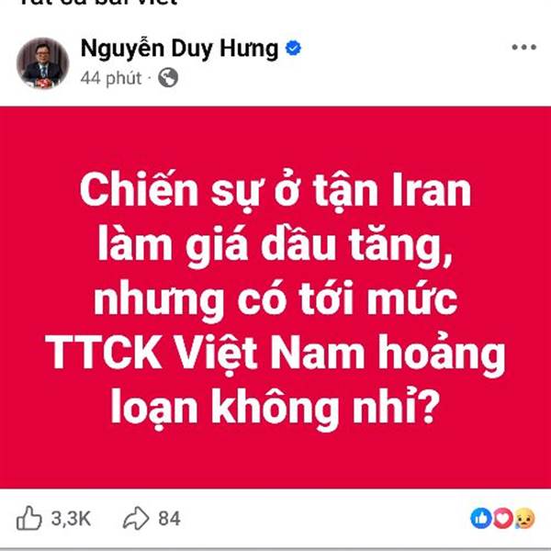
Task: Click the 'TTCK Việt Nam hoảng' text line
Action: point(275,354)
